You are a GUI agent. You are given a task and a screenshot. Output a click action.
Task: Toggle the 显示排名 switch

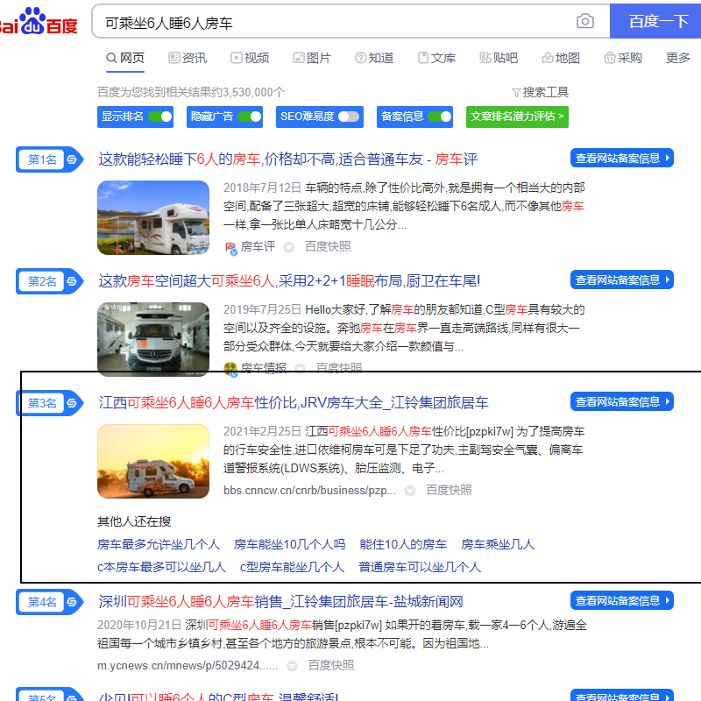tap(160, 117)
